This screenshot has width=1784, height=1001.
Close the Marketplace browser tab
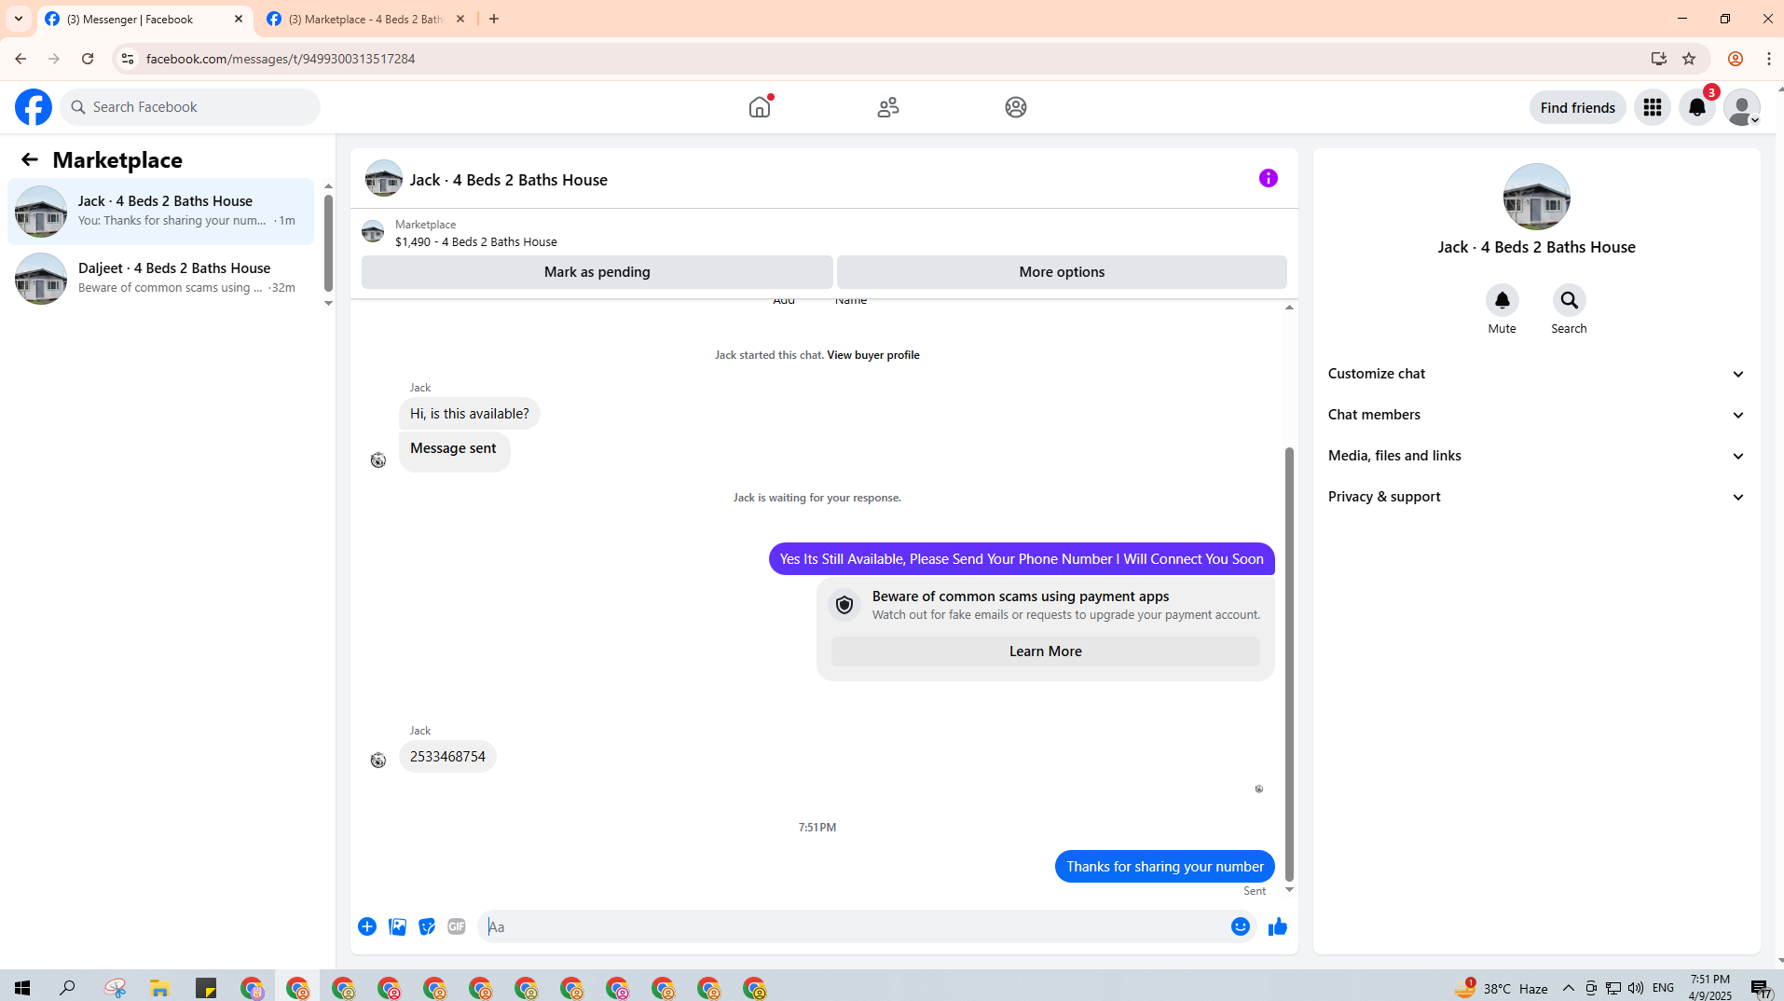[460, 19]
